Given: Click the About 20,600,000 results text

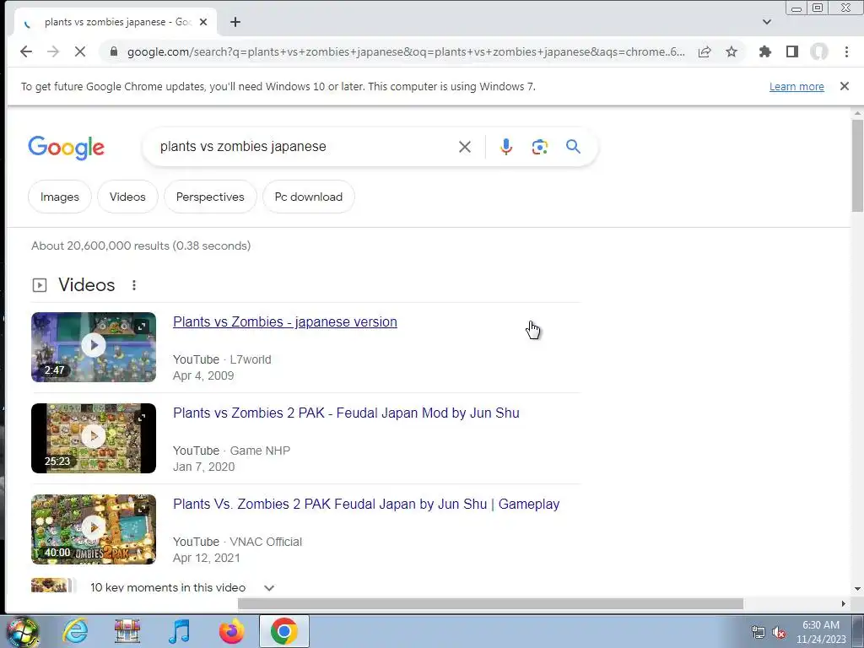Looking at the screenshot, I should coord(141,246).
